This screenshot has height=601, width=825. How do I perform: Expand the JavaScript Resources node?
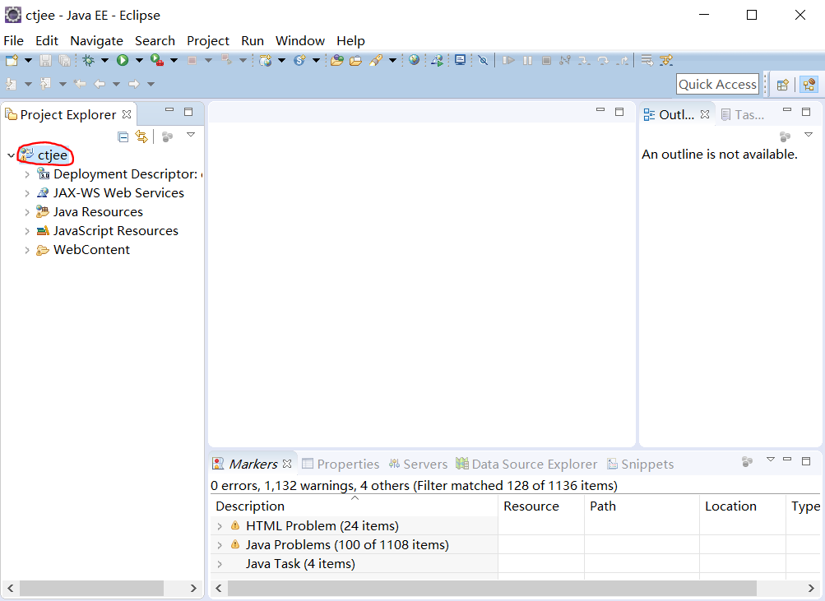[27, 231]
